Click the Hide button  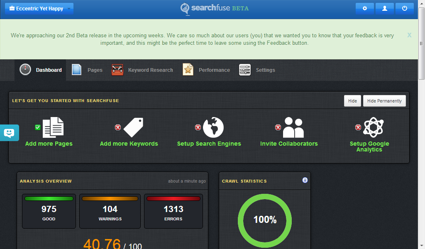[352, 101]
